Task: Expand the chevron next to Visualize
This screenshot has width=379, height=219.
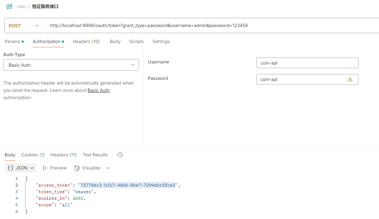Action: click(x=108, y=168)
